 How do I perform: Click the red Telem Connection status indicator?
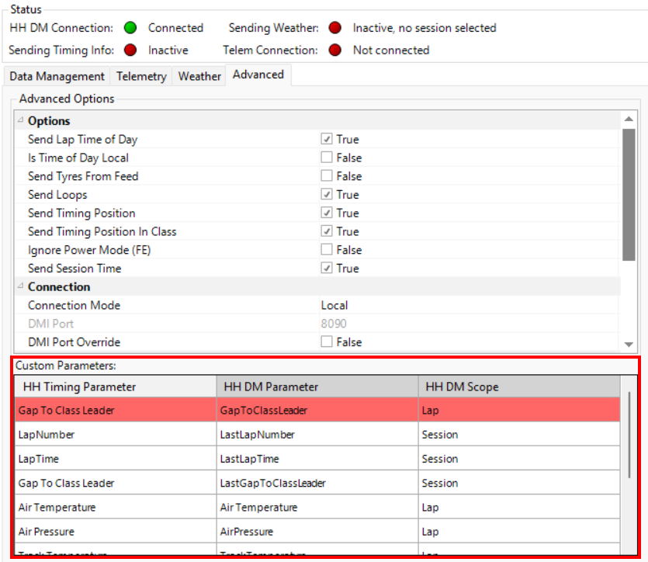pyautogui.click(x=334, y=50)
